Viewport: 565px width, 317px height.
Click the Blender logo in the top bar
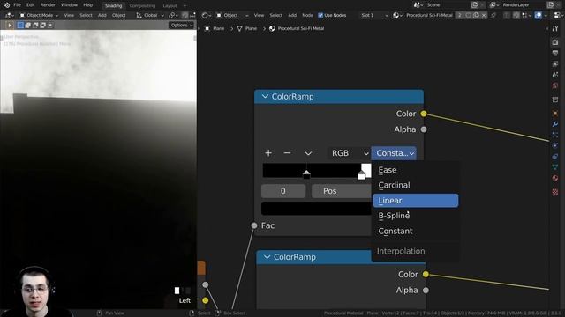click(7, 5)
